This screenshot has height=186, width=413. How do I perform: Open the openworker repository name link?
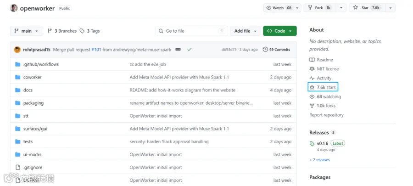37,8
